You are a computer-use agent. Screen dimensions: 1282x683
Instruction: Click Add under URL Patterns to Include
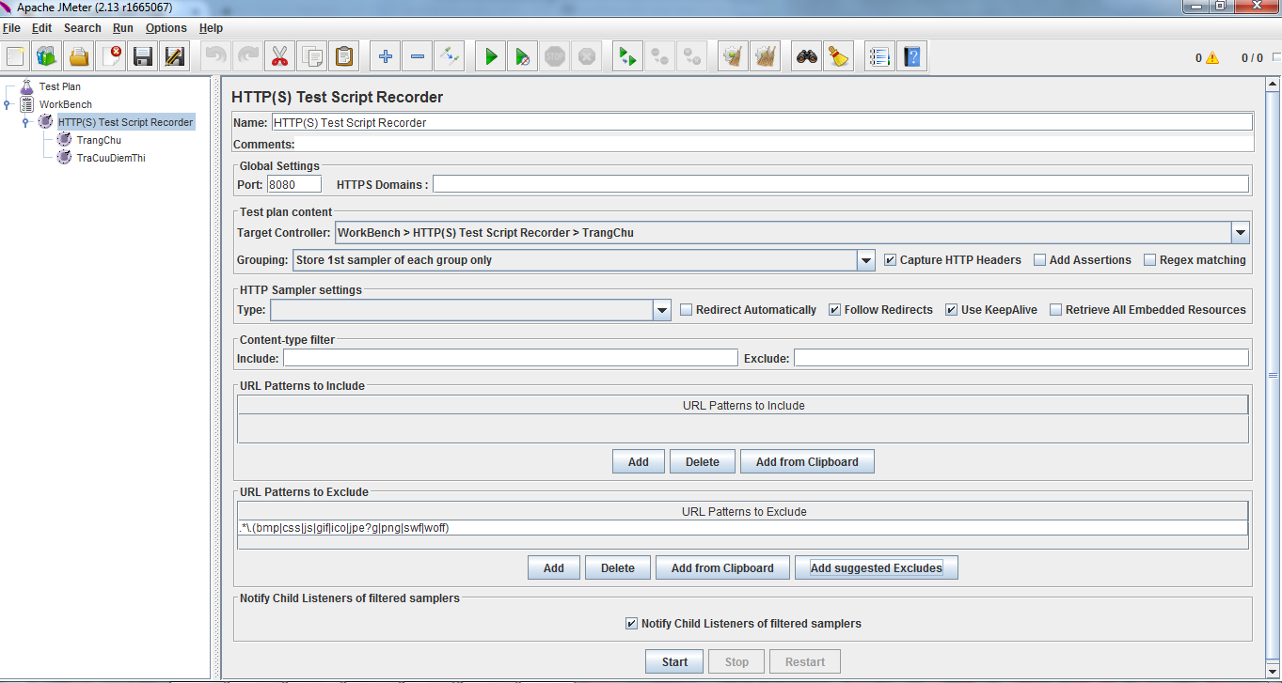click(639, 461)
